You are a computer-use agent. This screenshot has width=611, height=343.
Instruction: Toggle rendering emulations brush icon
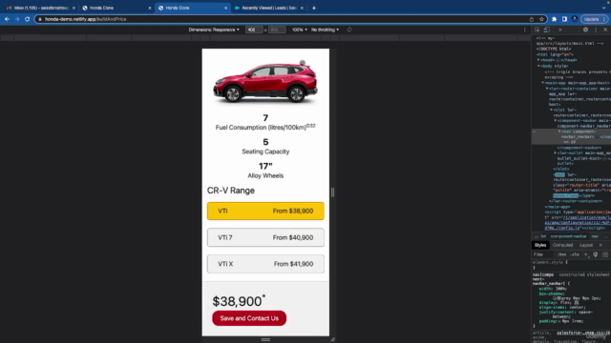click(596, 254)
